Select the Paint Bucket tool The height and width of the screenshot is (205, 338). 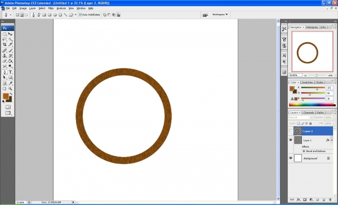(10, 61)
